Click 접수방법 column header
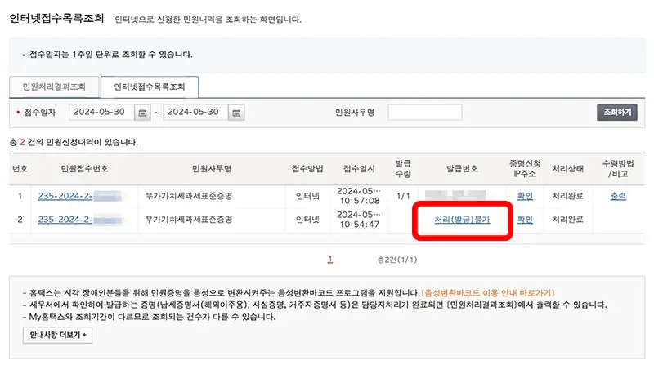Viewport: 654px width, 369px height. pyautogui.click(x=307, y=169)
